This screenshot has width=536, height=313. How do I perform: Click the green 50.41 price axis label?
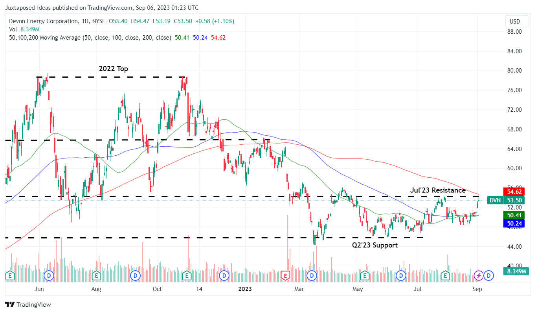click(x=515, y=215)
